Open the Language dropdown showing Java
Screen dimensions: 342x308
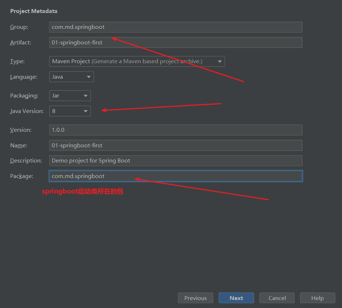tap(72, 77)
